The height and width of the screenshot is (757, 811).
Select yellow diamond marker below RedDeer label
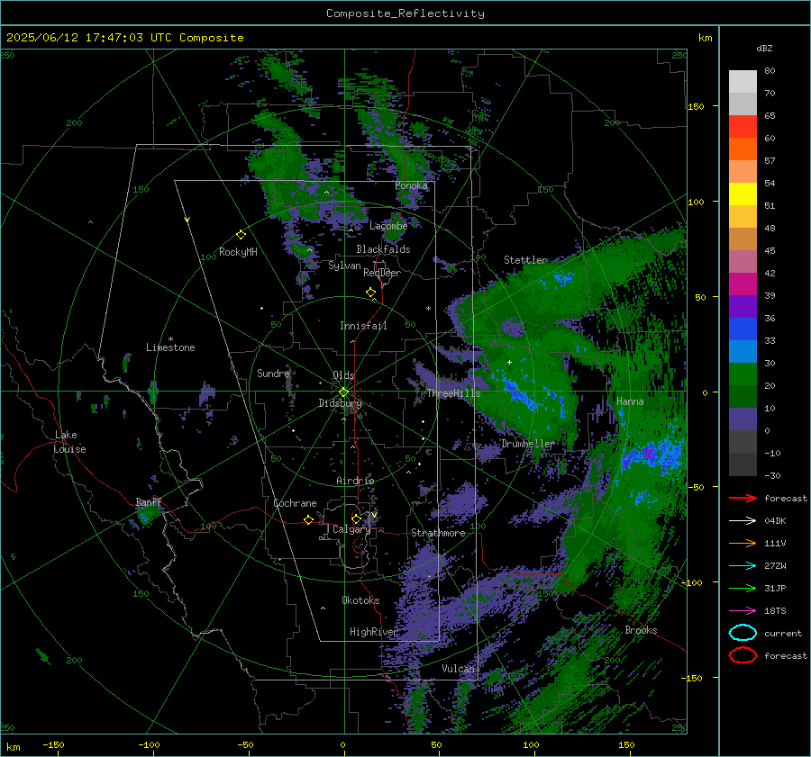click(x=370, y=293)
